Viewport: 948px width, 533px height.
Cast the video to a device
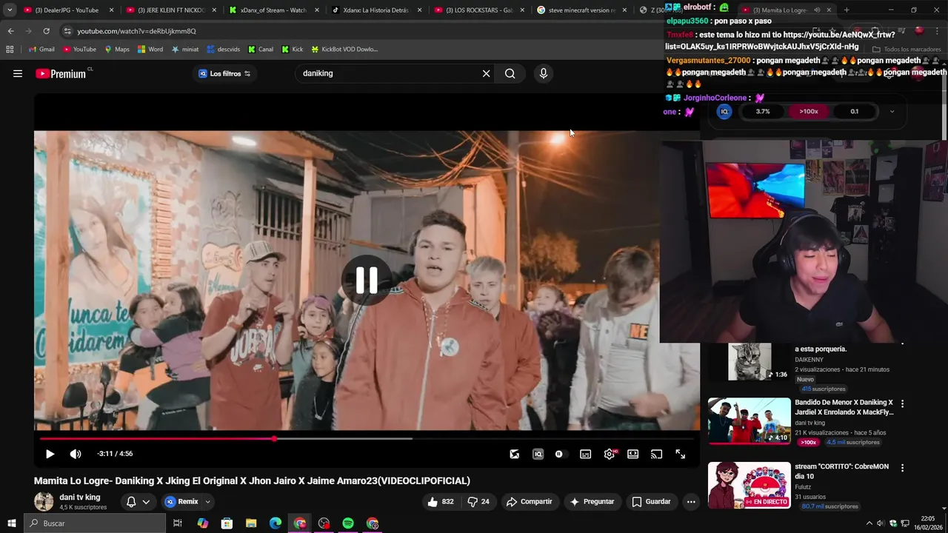656,454
